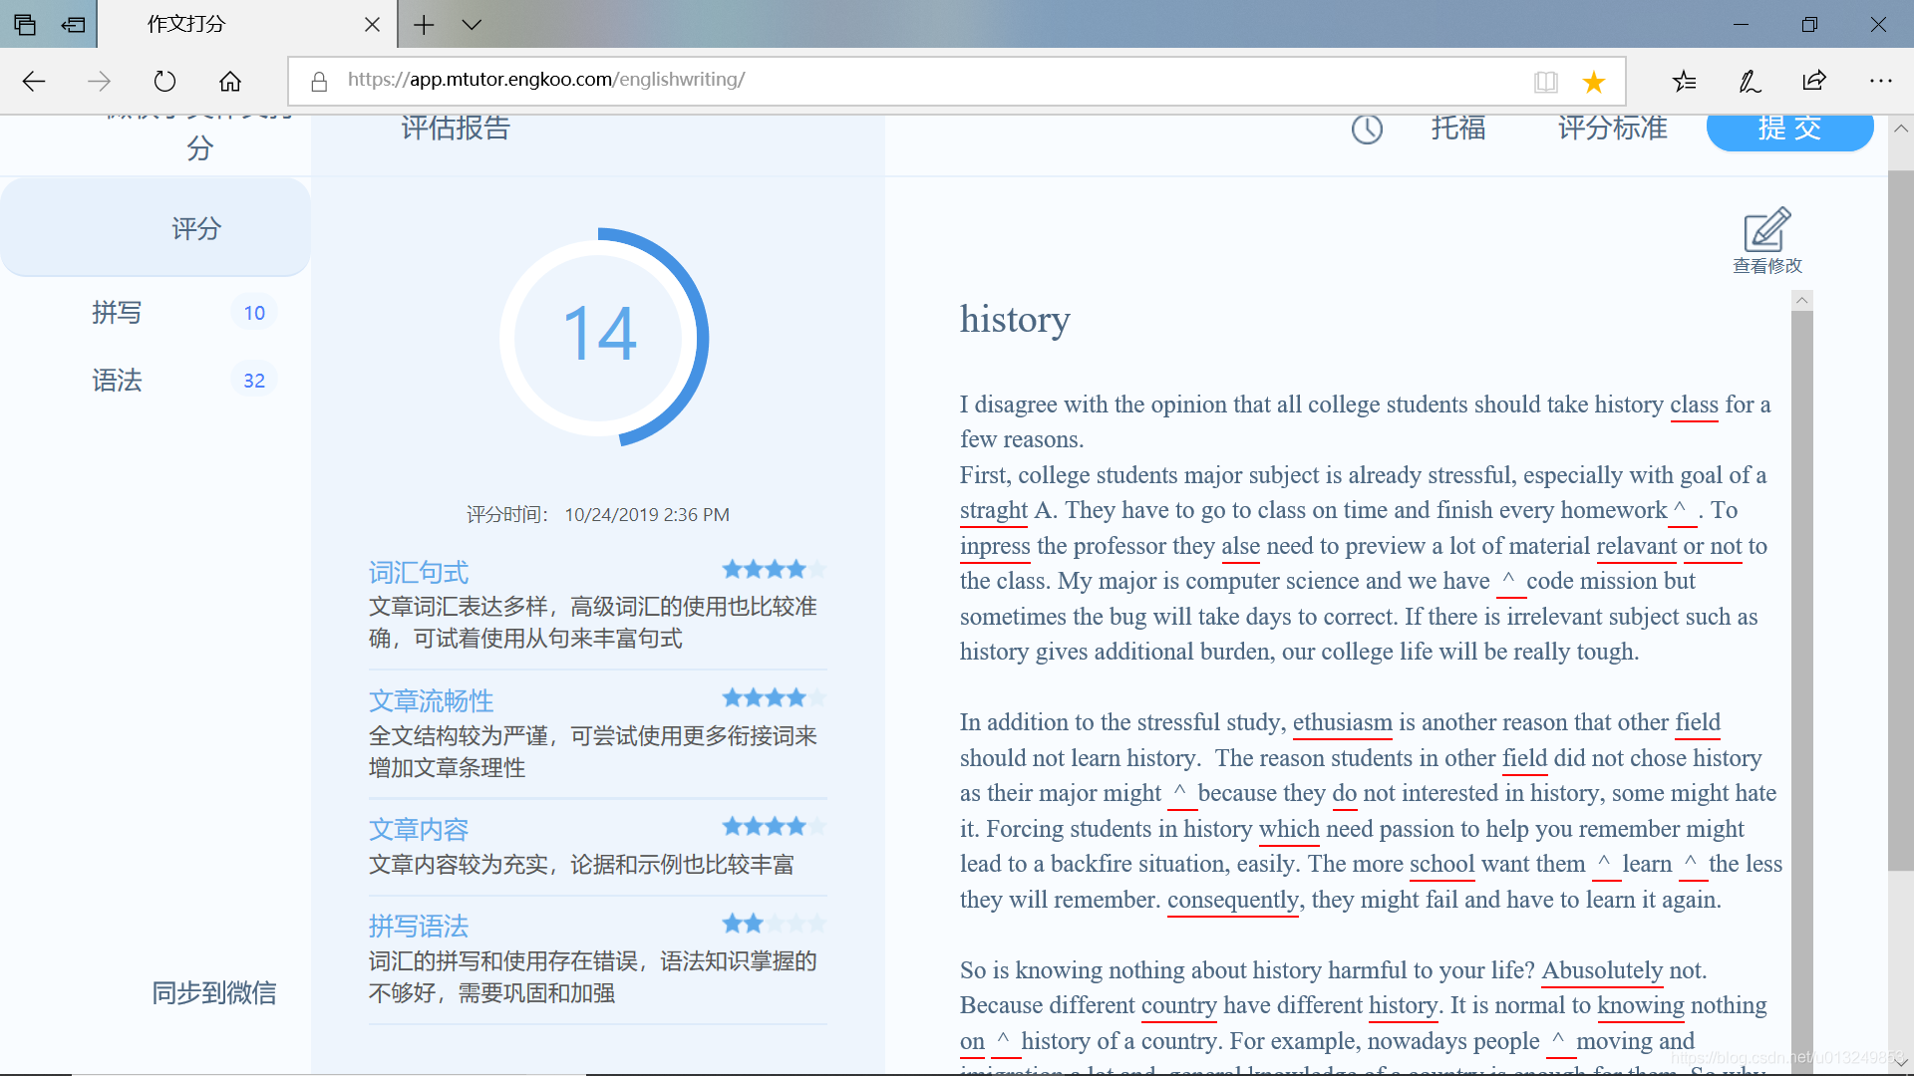
Task: Click the favorites star in address bar
Action: (x=1593, y=82)
